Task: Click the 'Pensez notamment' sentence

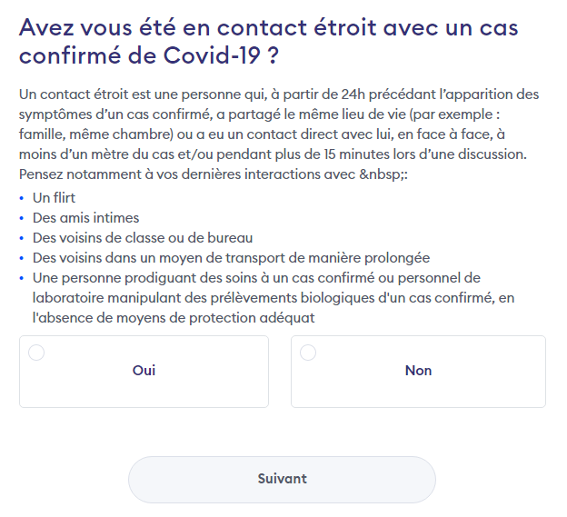Action: click(x=214, y=174)
